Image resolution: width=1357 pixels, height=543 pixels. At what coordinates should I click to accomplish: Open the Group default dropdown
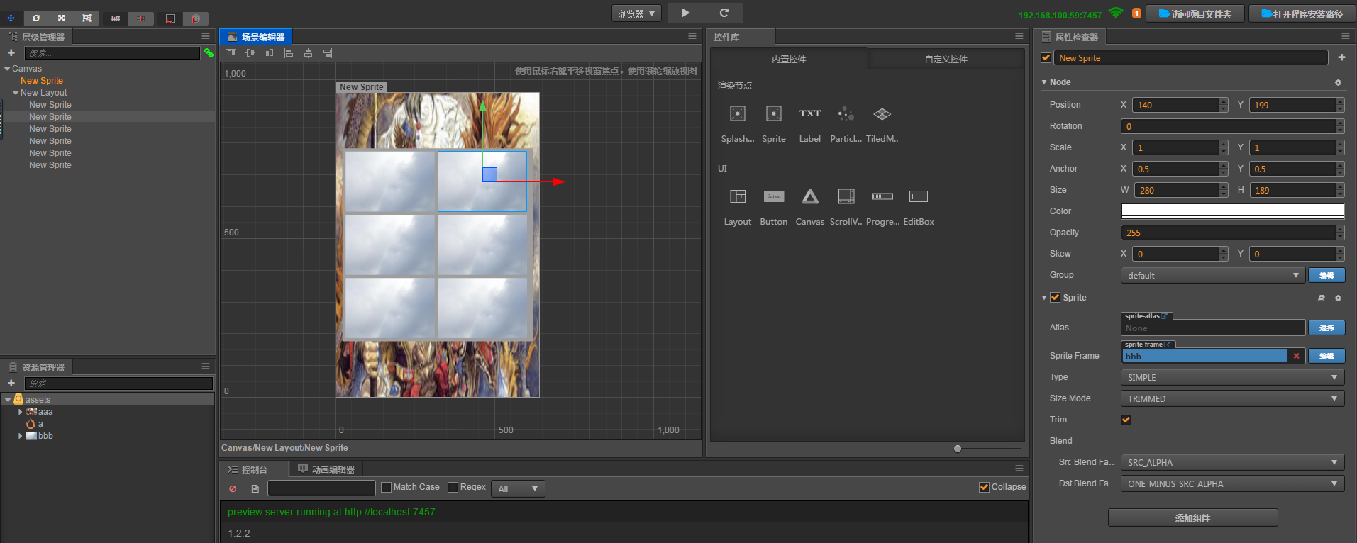click(1212, 275)
